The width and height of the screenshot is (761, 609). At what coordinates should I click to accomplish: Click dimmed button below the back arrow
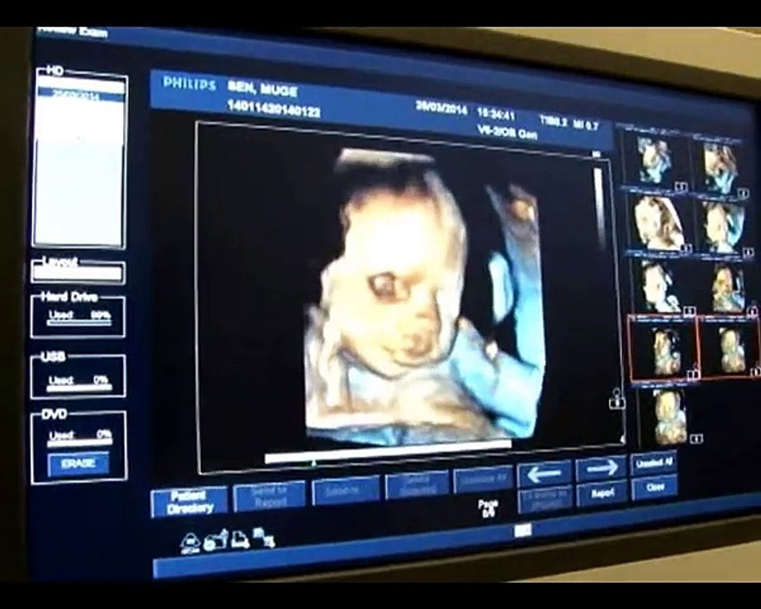point(544,498)
